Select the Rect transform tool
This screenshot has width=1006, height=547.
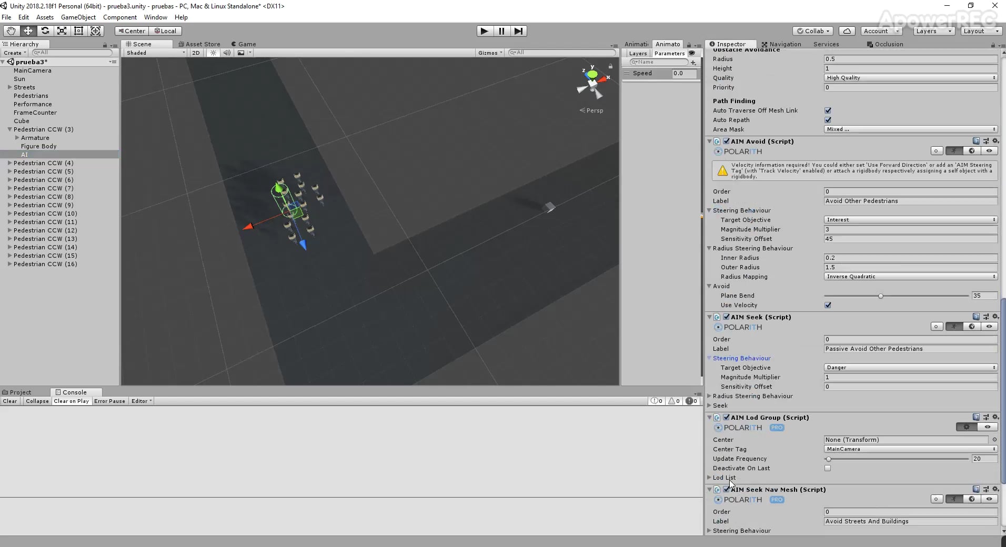pyautogui.click(x=78, y=31)
